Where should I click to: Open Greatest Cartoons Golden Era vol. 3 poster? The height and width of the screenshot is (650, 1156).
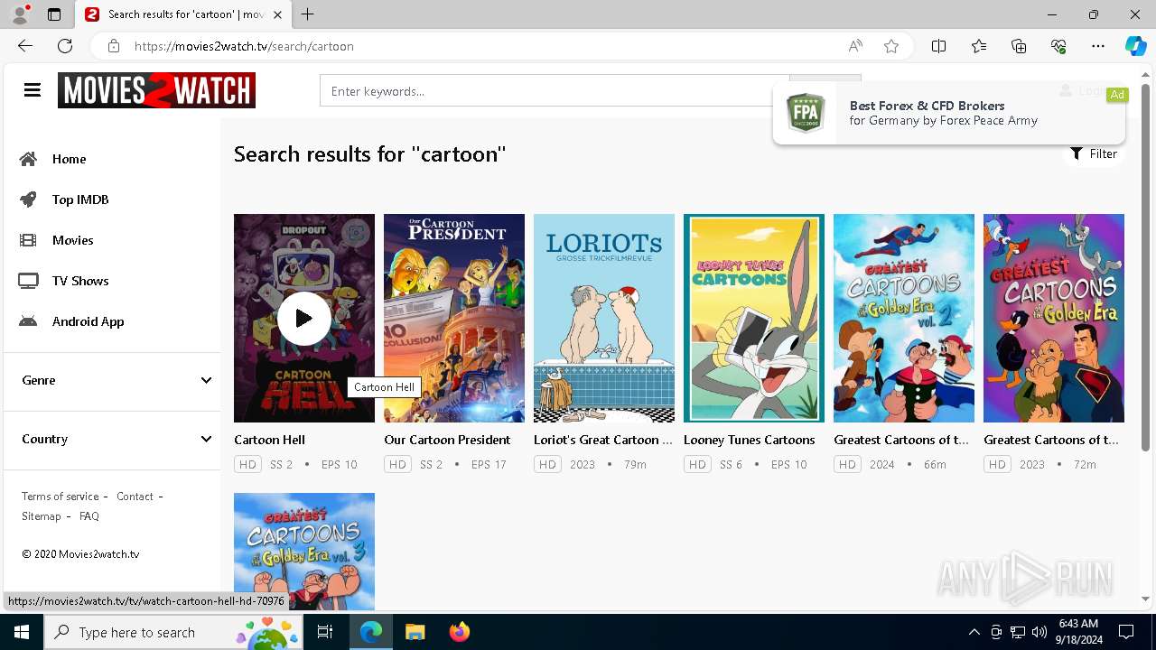304,551
